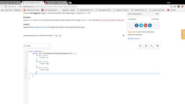The width and height of the screenshot is (185, 104).
Task: Click 'return 10;' in the code
Action: tap(44, 64)
